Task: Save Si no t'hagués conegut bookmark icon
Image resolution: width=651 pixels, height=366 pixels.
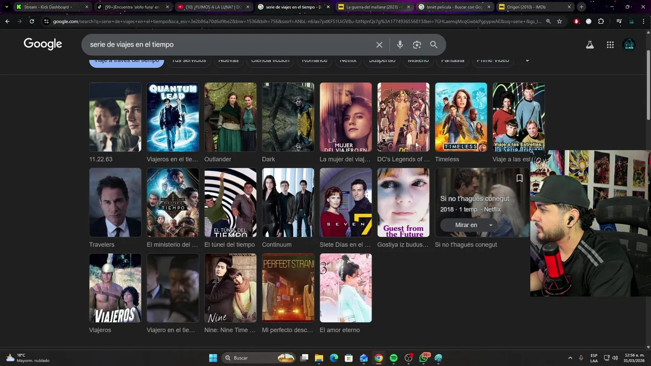Action: click(519, 178)
